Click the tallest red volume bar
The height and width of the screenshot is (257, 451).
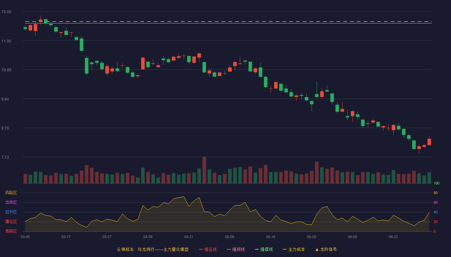(204, 170)
